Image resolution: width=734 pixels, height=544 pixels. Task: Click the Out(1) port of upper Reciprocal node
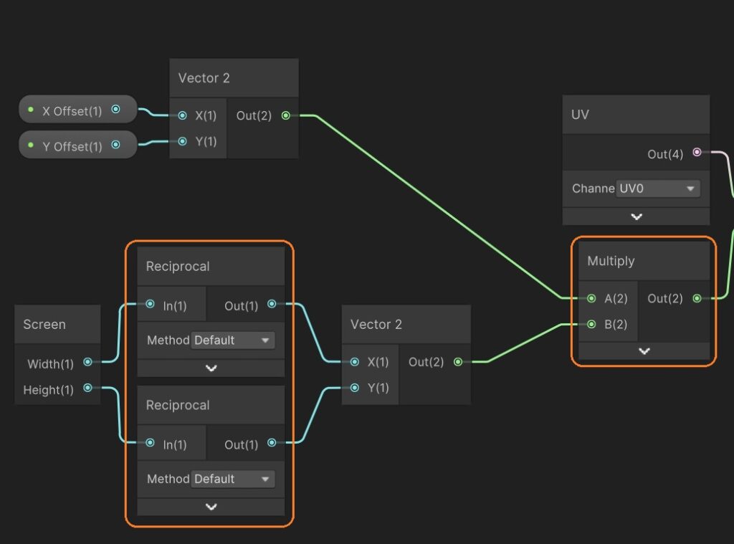click(x=272, y=305)
